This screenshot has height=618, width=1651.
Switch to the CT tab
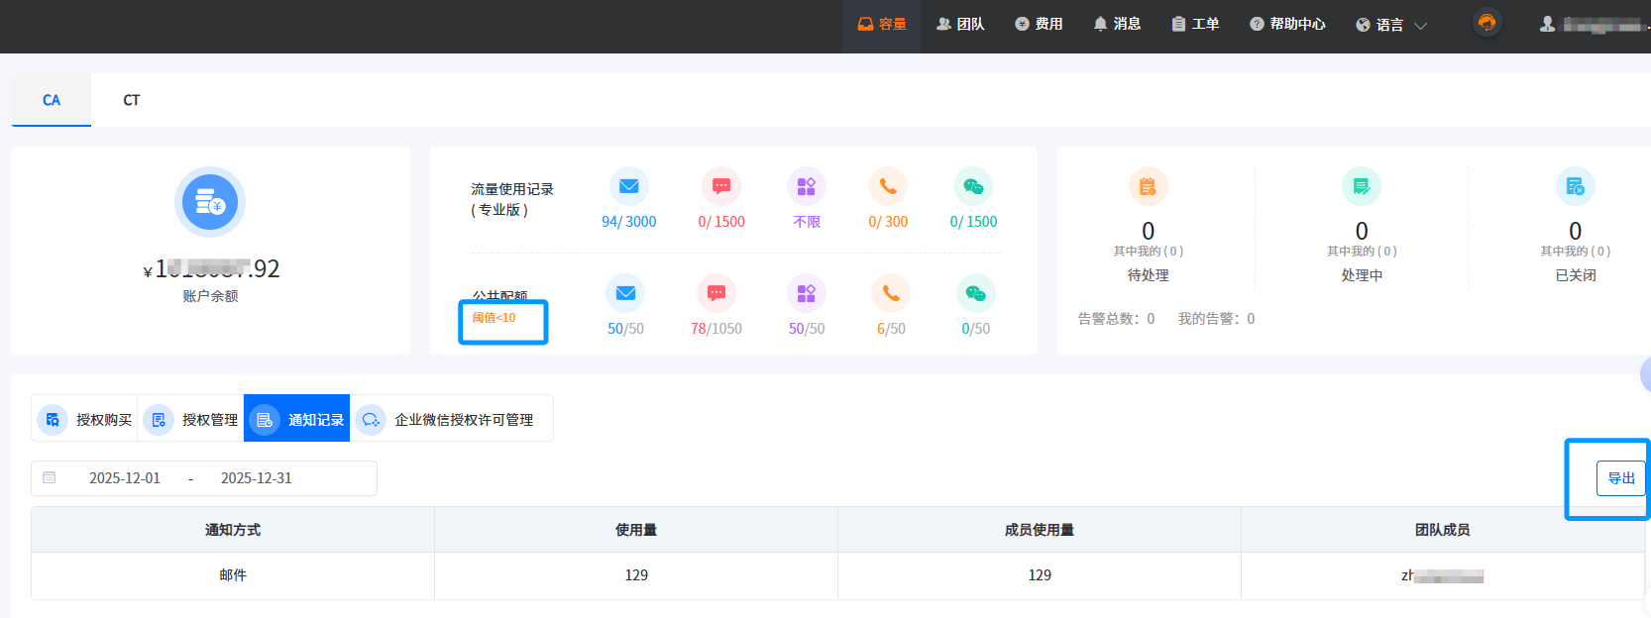[x=131, y=100]
